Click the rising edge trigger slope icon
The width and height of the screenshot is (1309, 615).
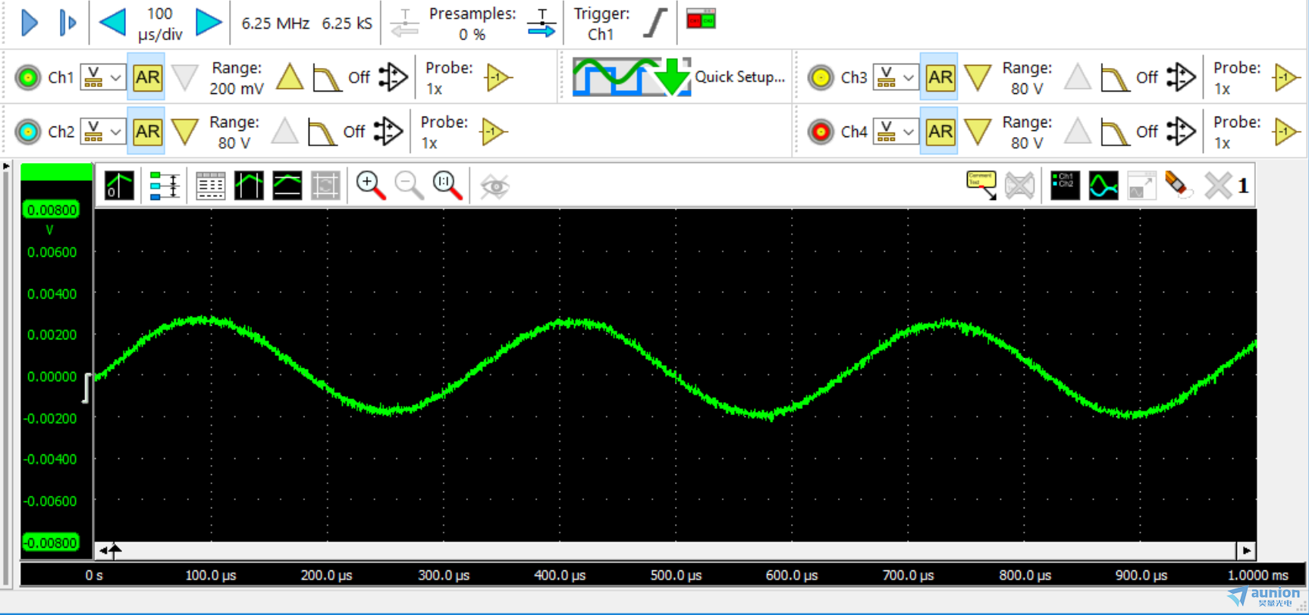pos(654,23)
